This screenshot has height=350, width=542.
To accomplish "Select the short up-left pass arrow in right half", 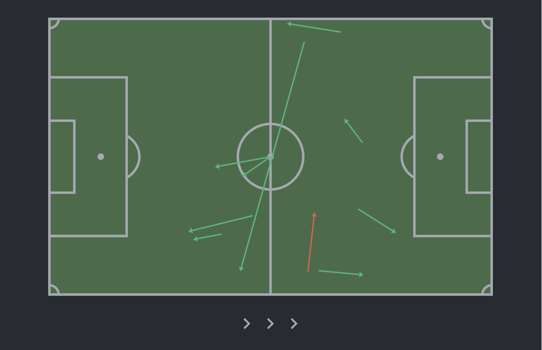I will coord(353,131).
